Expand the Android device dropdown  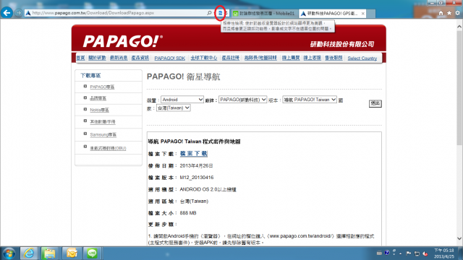[182, 100]
